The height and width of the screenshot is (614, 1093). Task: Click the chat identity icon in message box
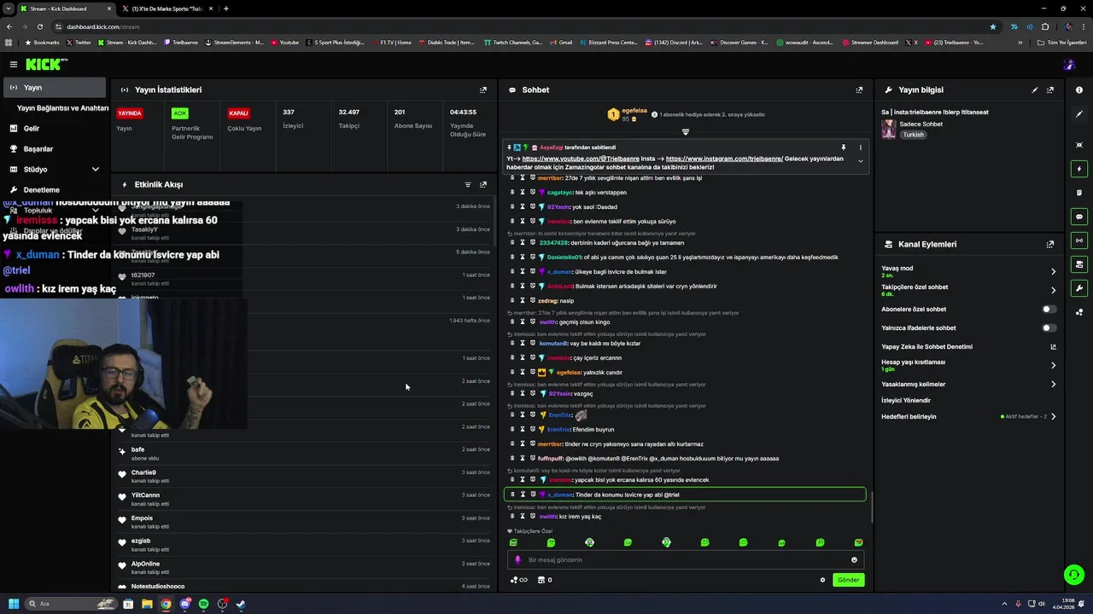click(517, 560)
